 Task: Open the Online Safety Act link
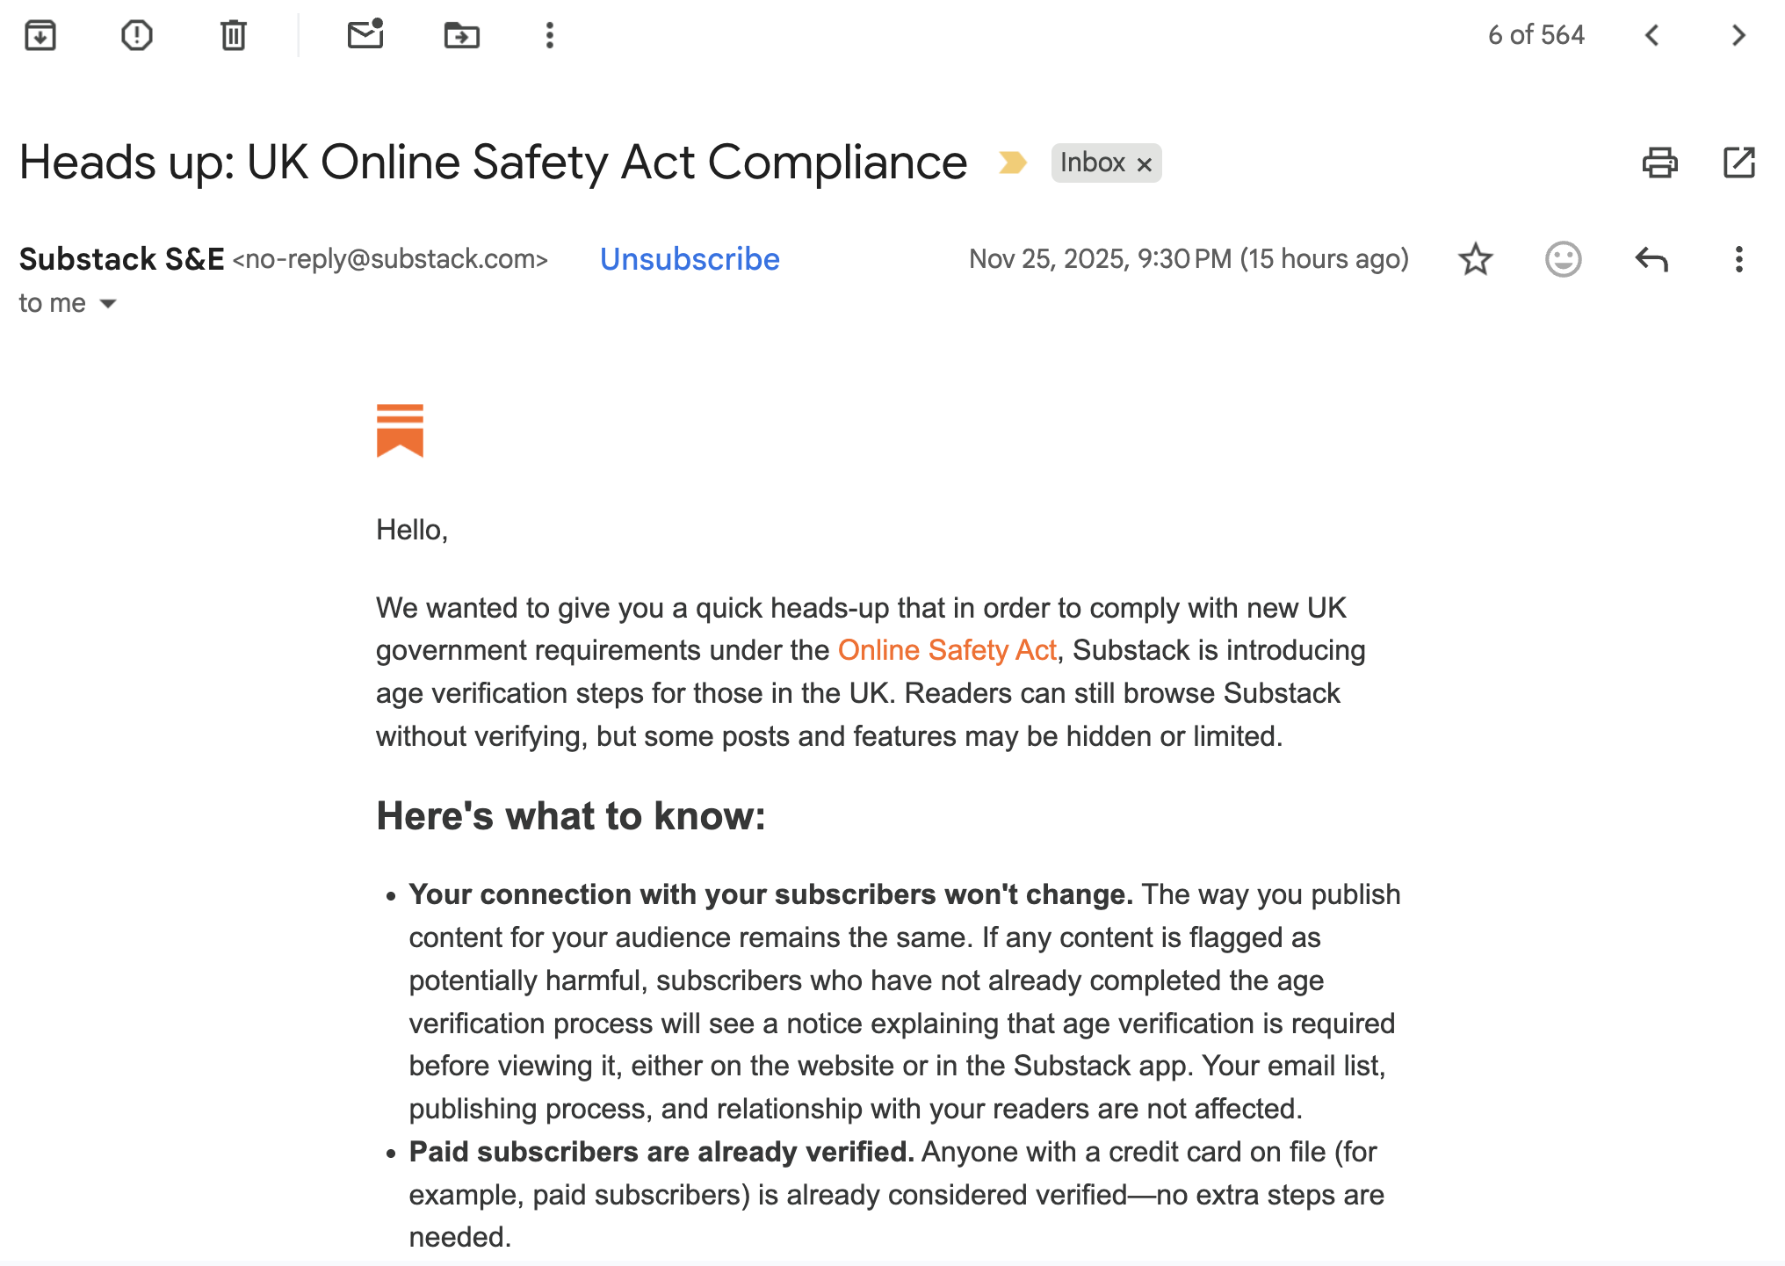(946, 650)
